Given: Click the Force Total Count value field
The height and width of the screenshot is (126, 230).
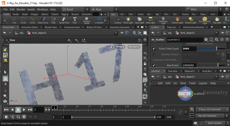Looking at the screenshot, I should pos(189,49).
